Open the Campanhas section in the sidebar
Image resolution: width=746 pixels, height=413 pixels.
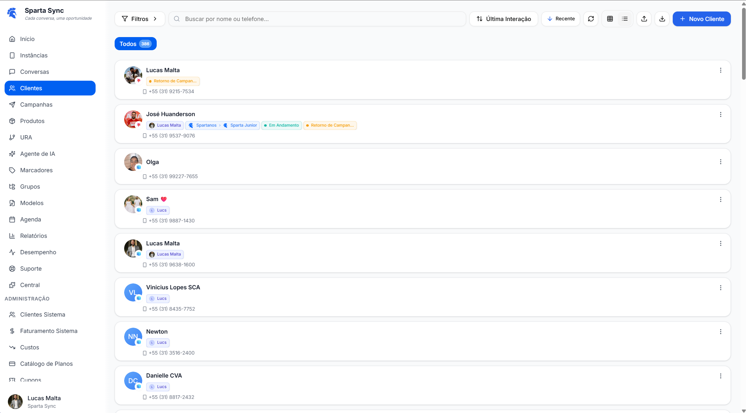tap(36, 104)
